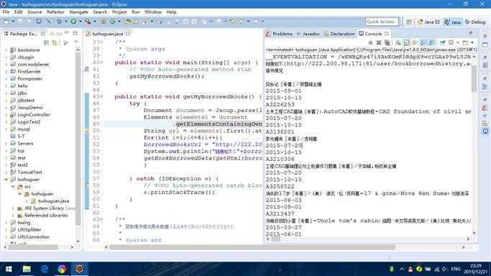Open File Explorer from taskbar
Screen dimensions: 491x276
(x=27, y=269)
